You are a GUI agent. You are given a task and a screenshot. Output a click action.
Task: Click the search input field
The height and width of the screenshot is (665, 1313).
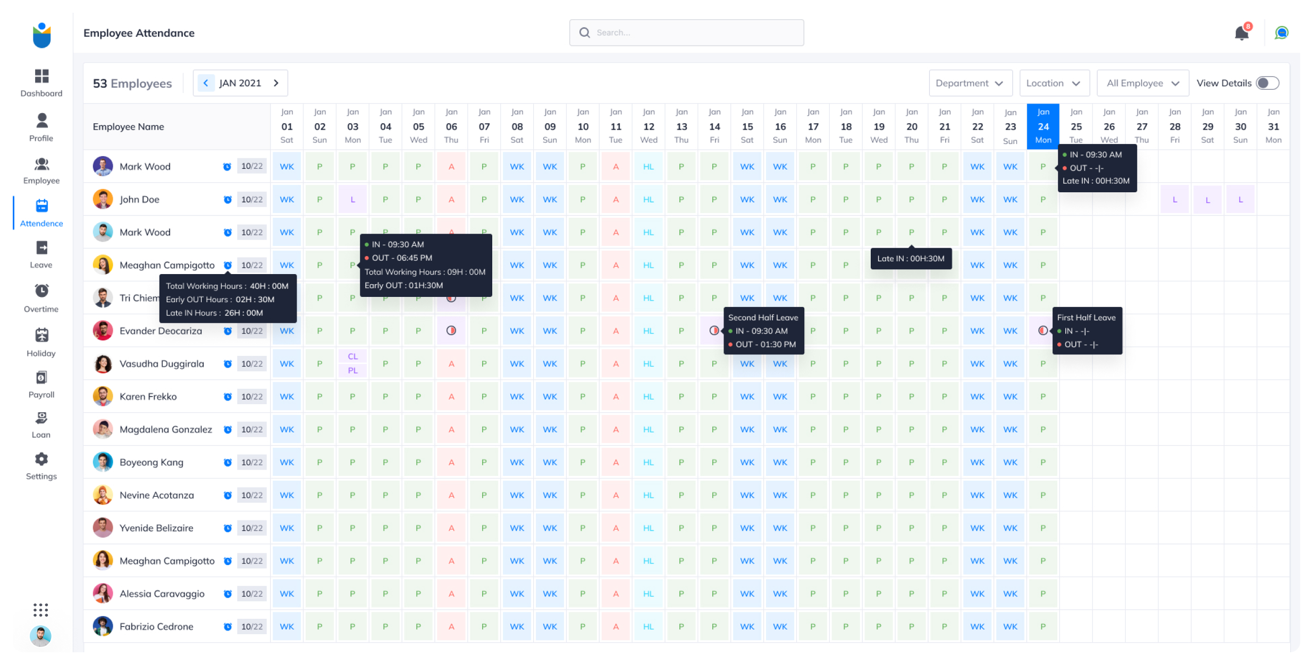[686, 33]
